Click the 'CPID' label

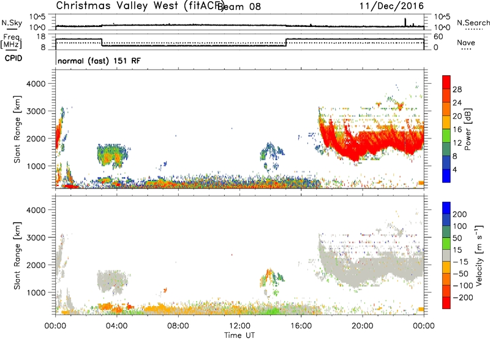click(x=13, y=58)
